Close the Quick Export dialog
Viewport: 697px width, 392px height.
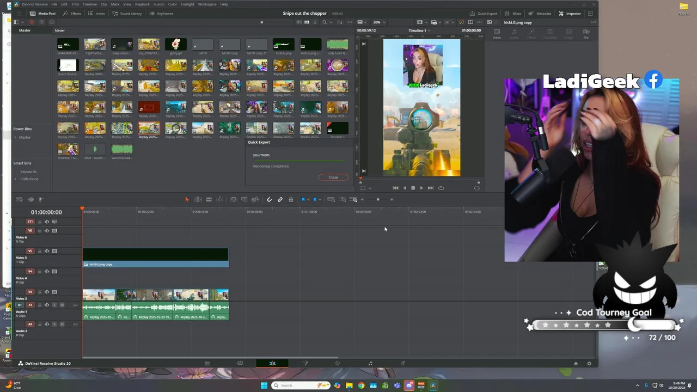pyautogui.click(x=333, y=177)
